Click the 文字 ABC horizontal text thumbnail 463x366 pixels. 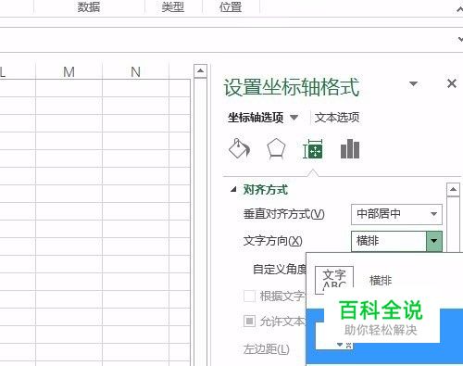click(334, 280)
